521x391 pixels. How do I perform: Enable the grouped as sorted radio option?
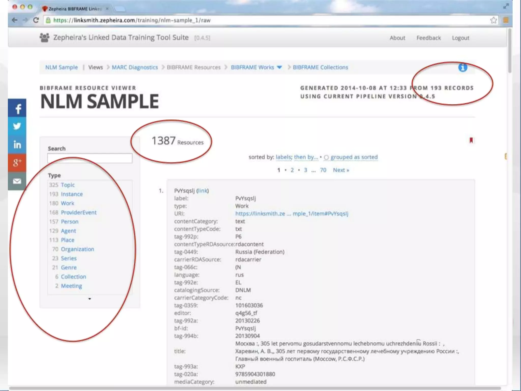pos(326,157)
